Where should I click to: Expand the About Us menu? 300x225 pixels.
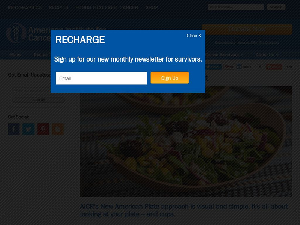(x=267, y=55)
